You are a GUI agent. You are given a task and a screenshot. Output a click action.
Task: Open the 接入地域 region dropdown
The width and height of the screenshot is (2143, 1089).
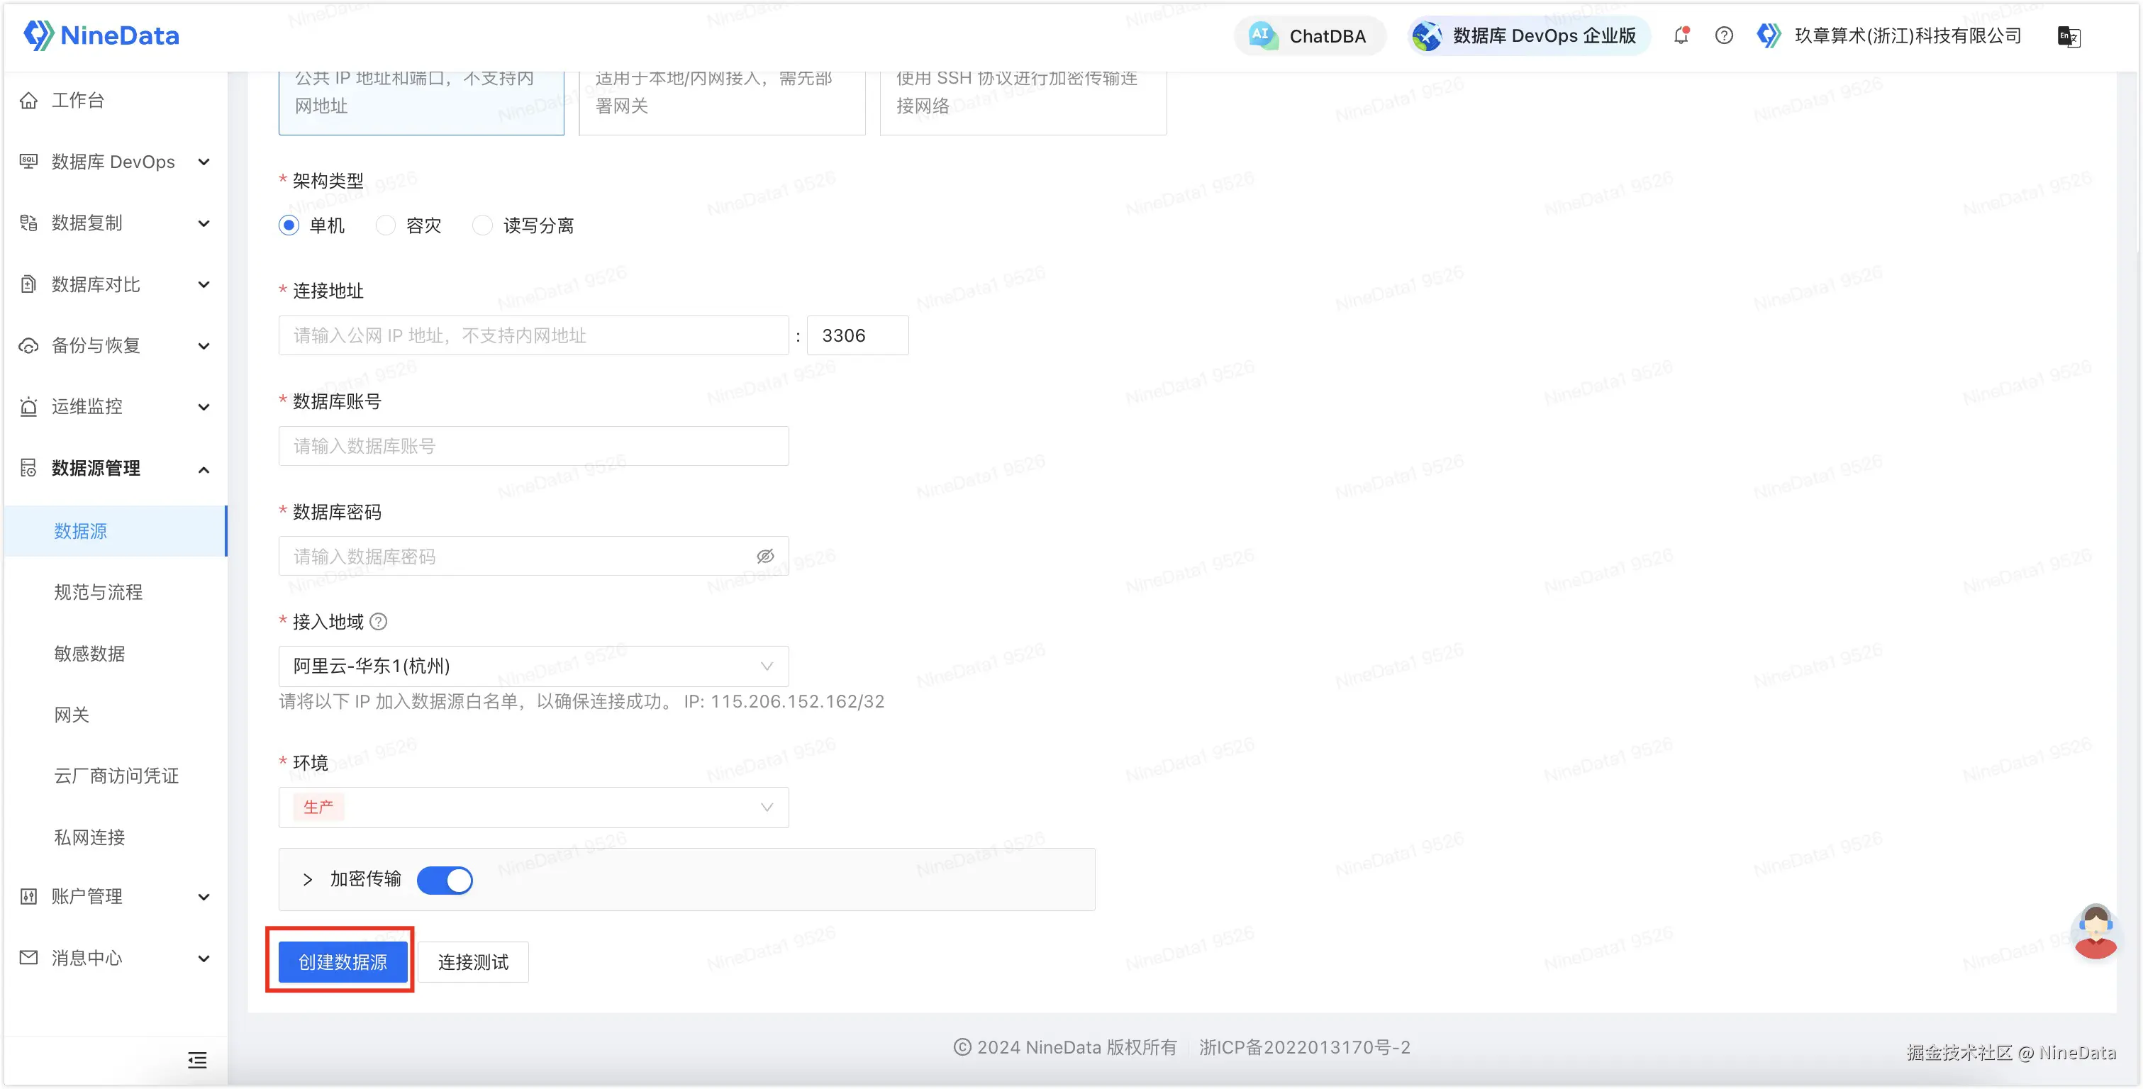[533, 666]
